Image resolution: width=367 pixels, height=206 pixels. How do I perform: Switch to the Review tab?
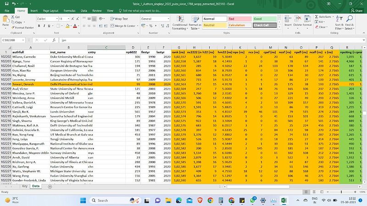(97, 11)
